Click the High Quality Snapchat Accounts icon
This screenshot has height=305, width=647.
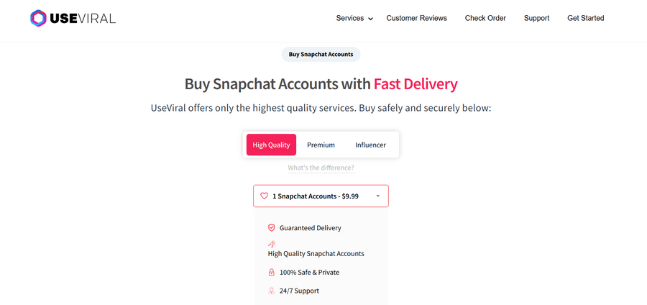271,245
